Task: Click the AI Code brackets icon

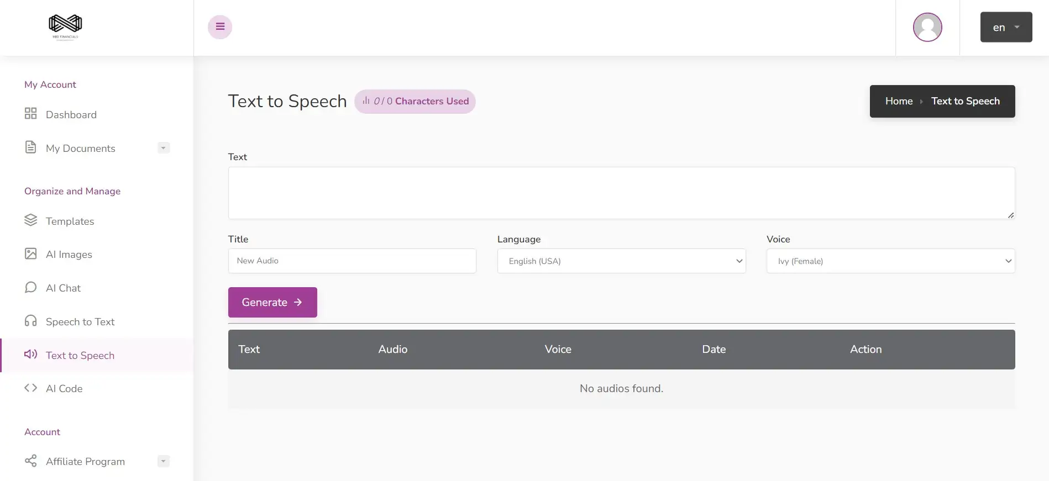Action: 31,388
